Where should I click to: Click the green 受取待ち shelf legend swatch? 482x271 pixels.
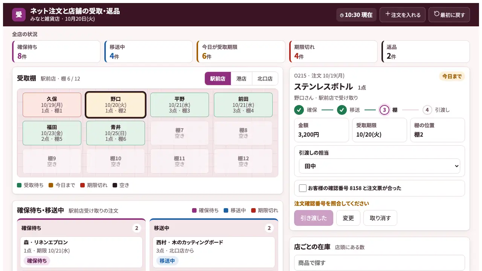(x=19, y=185)
